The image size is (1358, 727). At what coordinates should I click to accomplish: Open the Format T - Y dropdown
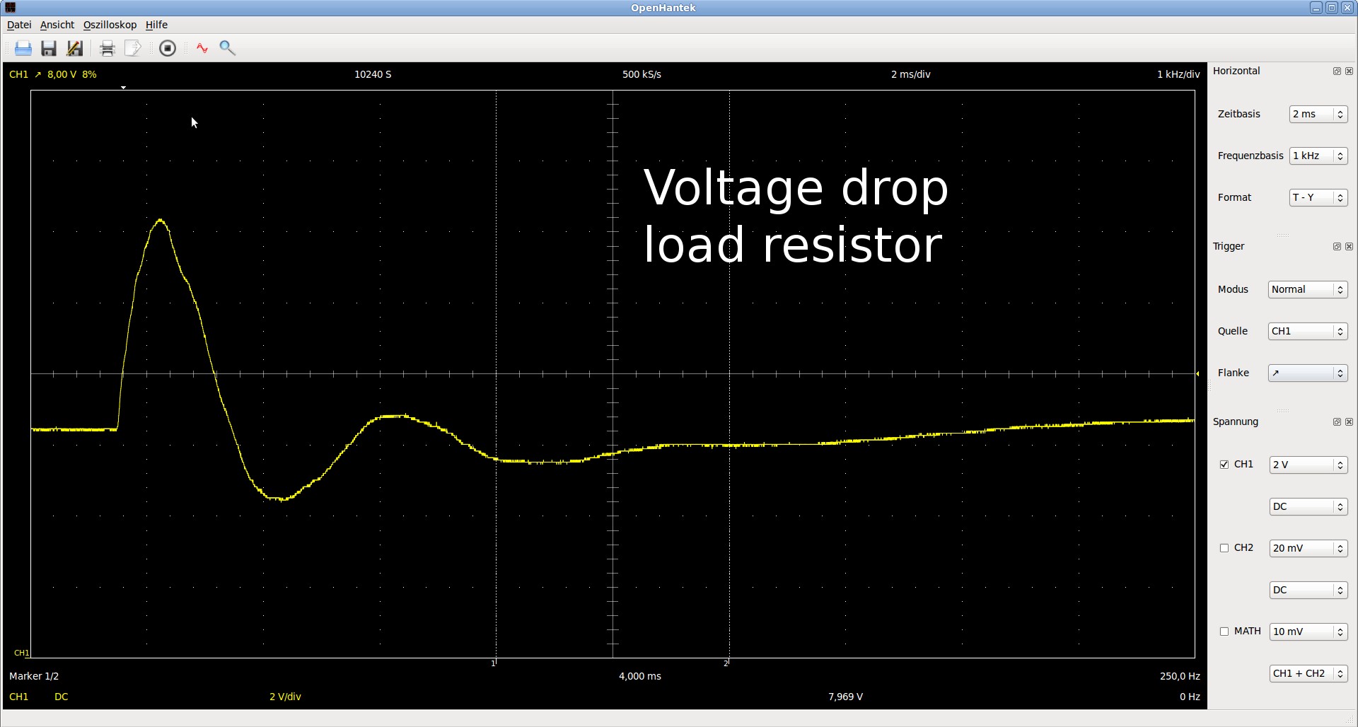[1318, 198]
